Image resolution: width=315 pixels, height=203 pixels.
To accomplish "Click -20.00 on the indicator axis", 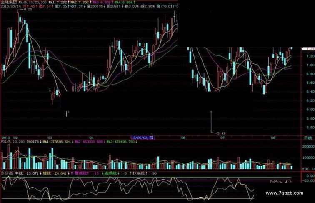I will pyautogui.click(x=309, y=180).
